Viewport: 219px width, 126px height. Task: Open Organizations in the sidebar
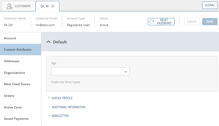click(x=14, y=73)
